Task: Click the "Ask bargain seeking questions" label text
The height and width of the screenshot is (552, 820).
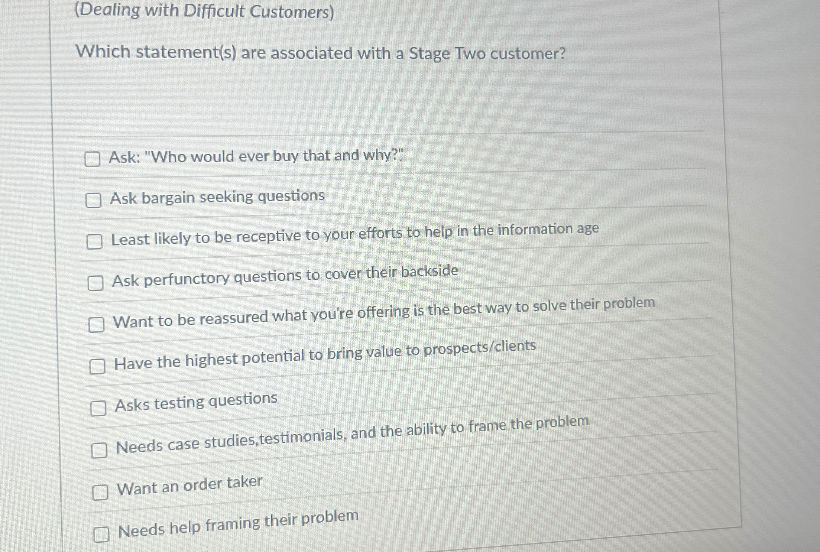Action: pos(217,197)
